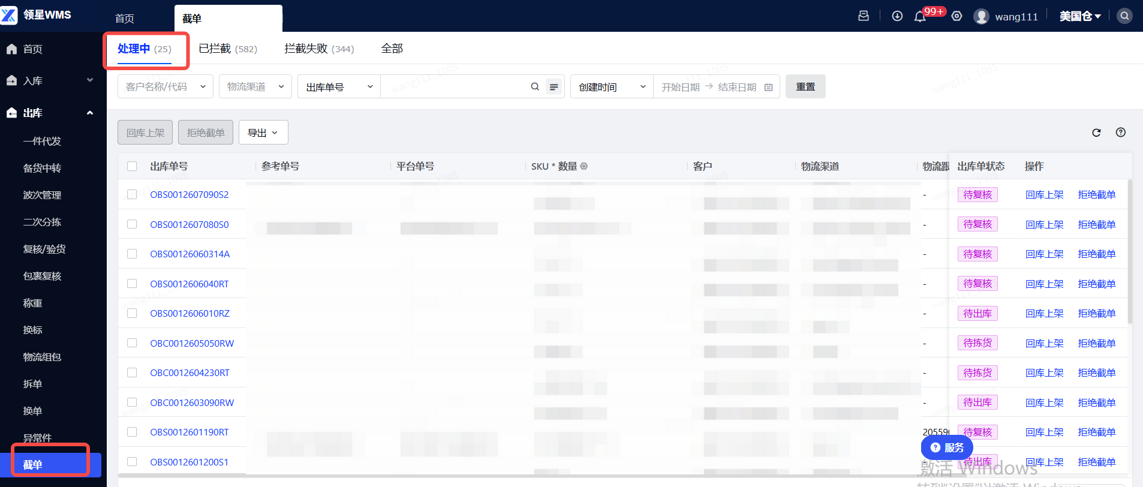Switch to the 已拦截 tab
The height and width of the screenshot is (487, 1143).
tap(228, 49)
